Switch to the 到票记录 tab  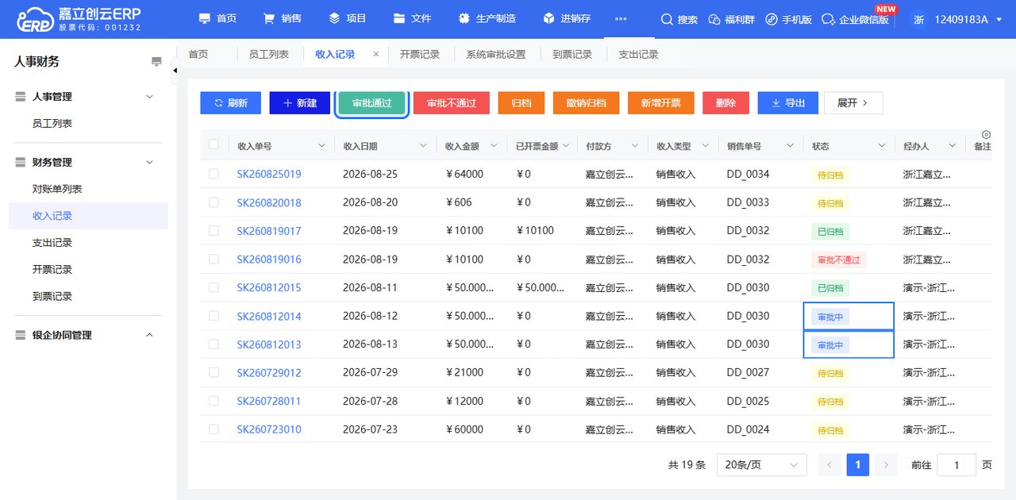(x=572, y=54)
